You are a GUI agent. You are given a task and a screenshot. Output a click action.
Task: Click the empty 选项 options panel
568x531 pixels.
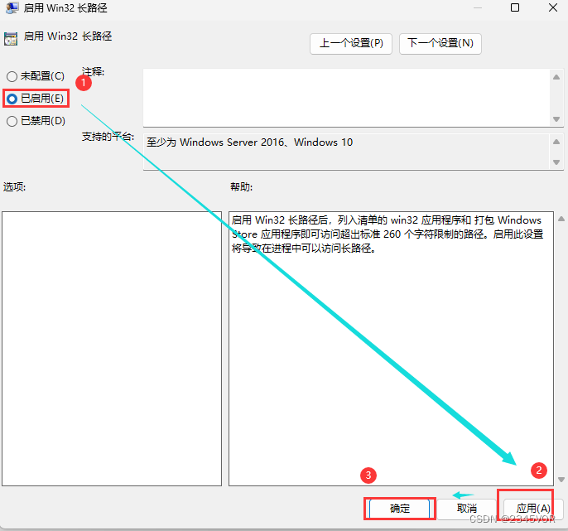(x=112, y=348)
